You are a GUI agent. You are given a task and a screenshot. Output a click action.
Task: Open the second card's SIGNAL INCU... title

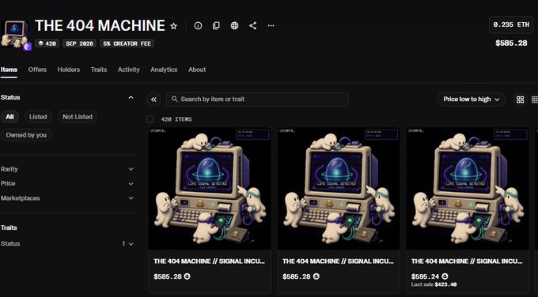click(x=339, y=261)
